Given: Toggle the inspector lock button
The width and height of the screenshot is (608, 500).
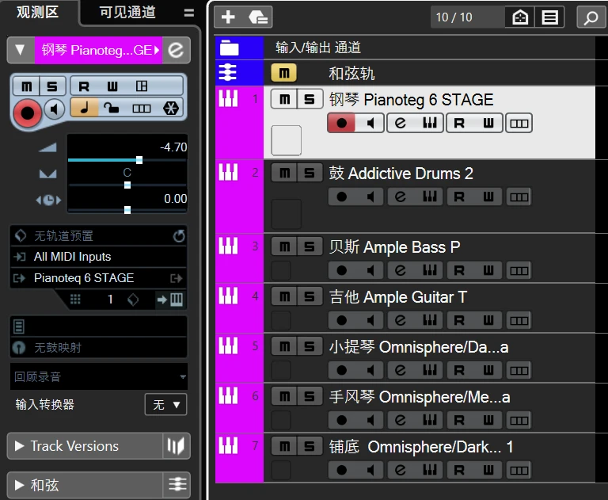Looking at the screenshot, I should [112, 108].
